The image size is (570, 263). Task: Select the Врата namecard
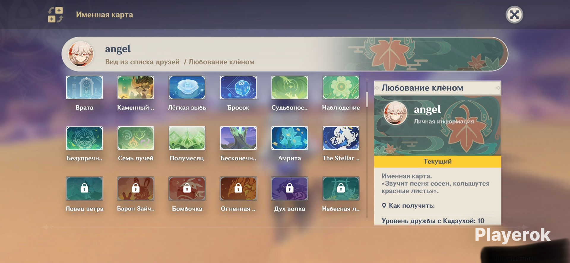84,87
